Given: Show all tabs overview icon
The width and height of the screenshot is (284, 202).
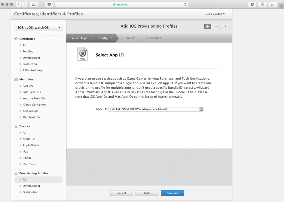Looking at the screenshot, I should click(x=272, y=4).
